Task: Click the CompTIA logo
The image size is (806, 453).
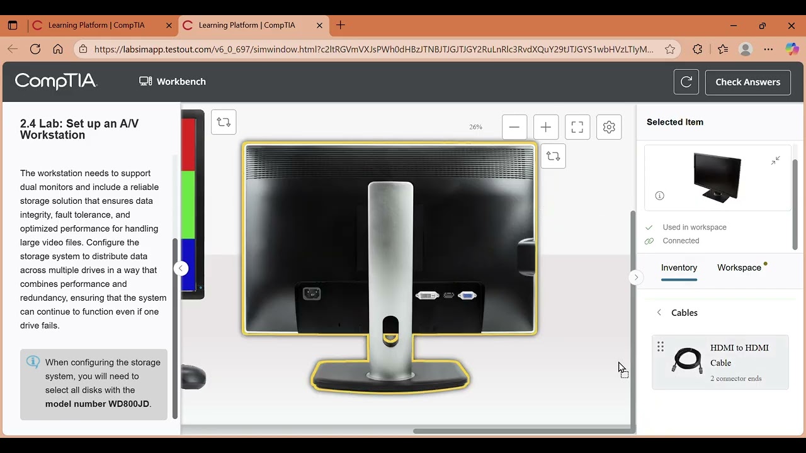Action: point(55,81)
